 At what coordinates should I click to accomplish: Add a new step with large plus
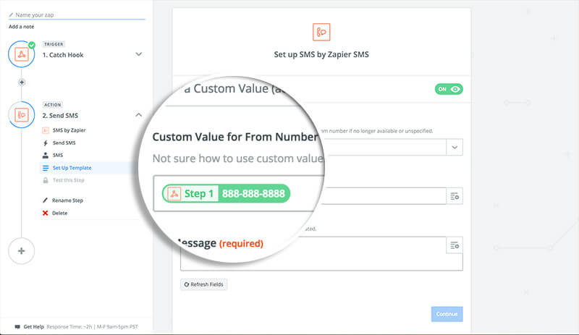coord(22,251)
